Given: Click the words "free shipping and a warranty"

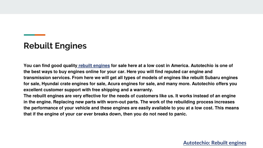Looking at the screenshot, I should 122,90.
